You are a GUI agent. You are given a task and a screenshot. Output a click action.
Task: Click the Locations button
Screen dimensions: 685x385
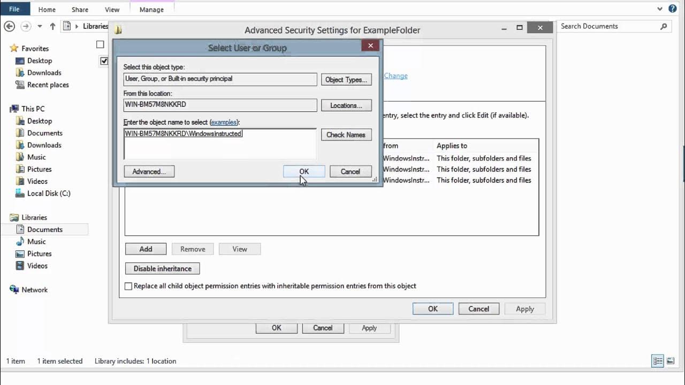coord(346,105)
